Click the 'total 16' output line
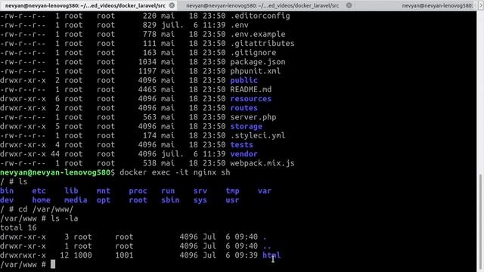The image size is (484, 272). click(18, 227)
